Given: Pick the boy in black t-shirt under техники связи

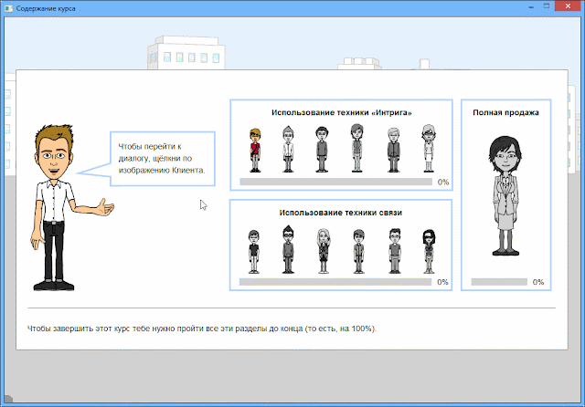Looking at the screenshot, I should pos(254,252).
